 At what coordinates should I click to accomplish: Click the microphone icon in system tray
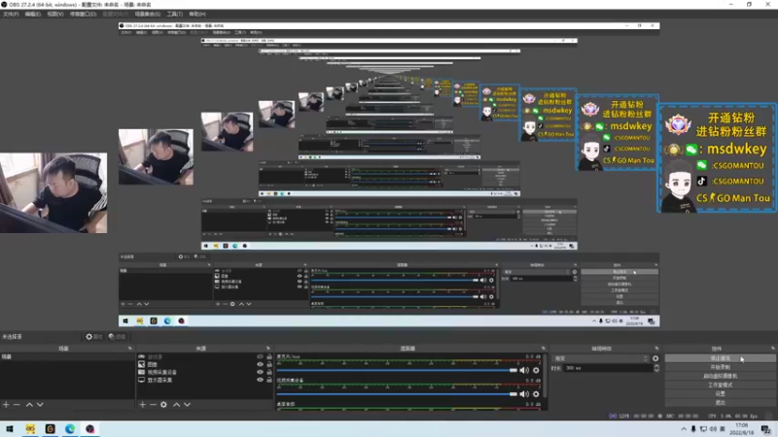693,429
